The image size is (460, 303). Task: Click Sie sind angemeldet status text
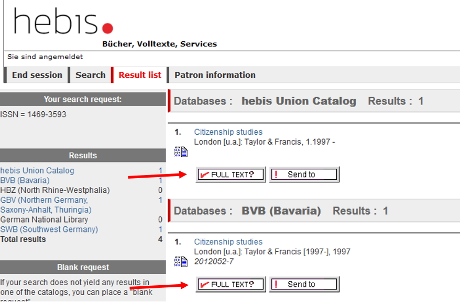point(45,57)
